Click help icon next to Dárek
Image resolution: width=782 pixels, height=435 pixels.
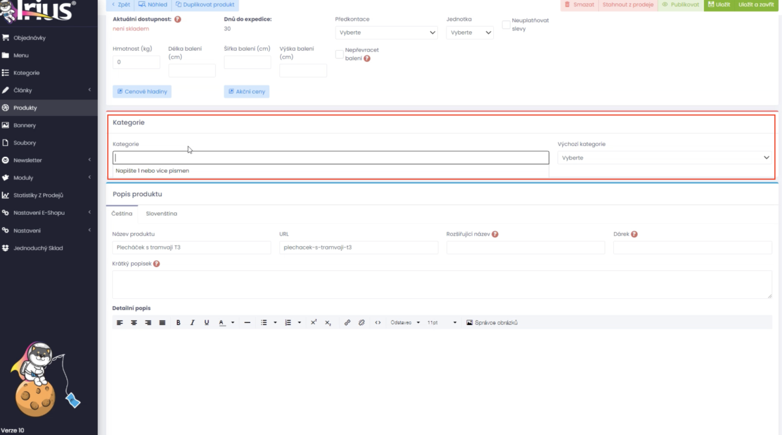click(x=634, y=234)
